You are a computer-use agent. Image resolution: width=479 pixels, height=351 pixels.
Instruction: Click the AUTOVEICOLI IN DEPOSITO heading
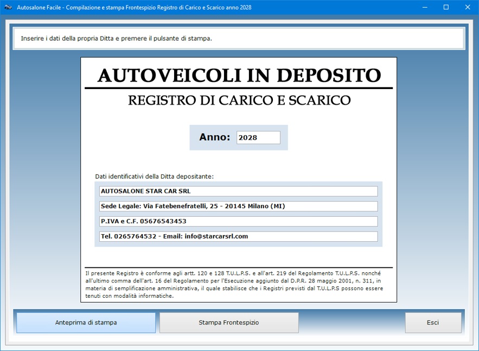pyautogui.click(x=239, y=76)
